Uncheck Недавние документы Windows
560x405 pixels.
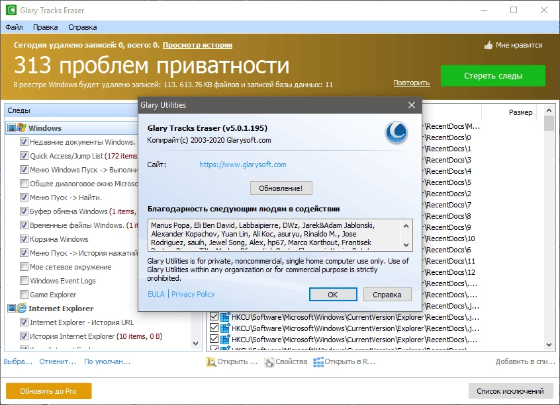pyautogui.click(x=24, y=142)
